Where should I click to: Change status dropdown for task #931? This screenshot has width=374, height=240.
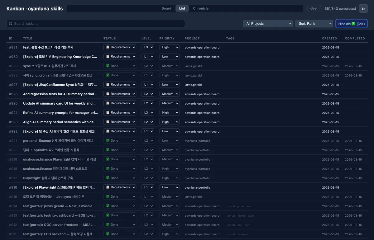pos(120,47)
